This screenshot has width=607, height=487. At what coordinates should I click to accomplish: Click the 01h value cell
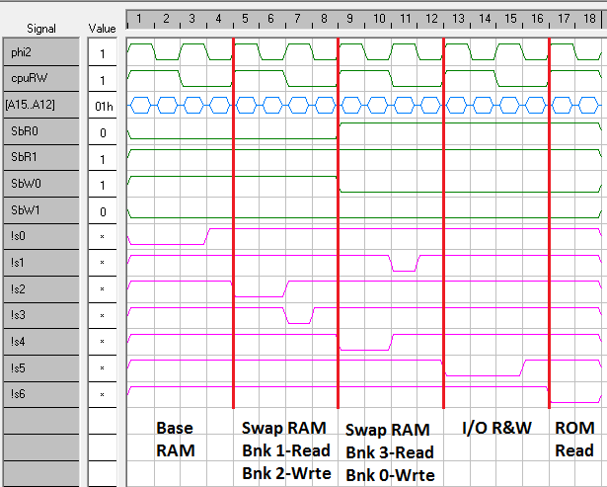tap(103, 106)
